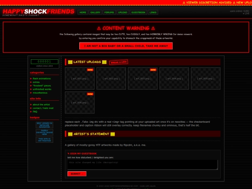Go to the GALLERY nav item

coord(95,13)
